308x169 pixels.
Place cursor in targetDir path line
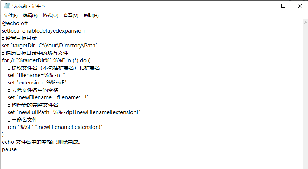click(x=50, y=46)
